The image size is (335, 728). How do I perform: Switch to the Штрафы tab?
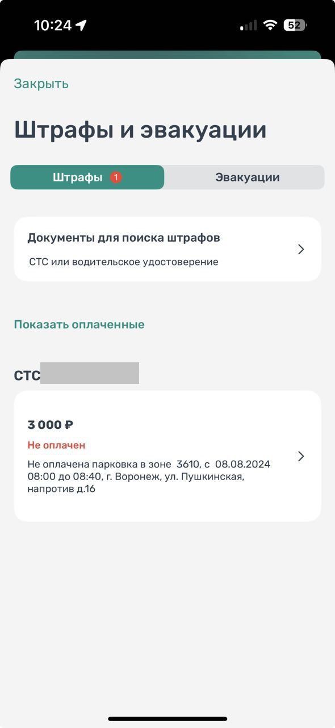tap(87, 177)
